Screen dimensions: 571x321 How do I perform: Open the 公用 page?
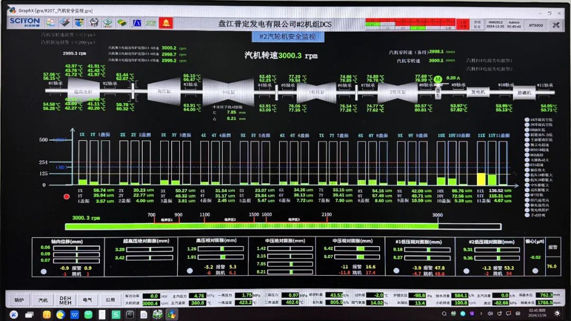click(110, 299)
